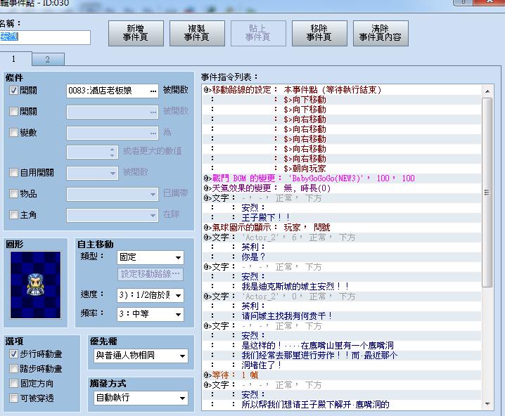Click the event character graphic preview
Screen dimensions: 505x416
[35, 285]
